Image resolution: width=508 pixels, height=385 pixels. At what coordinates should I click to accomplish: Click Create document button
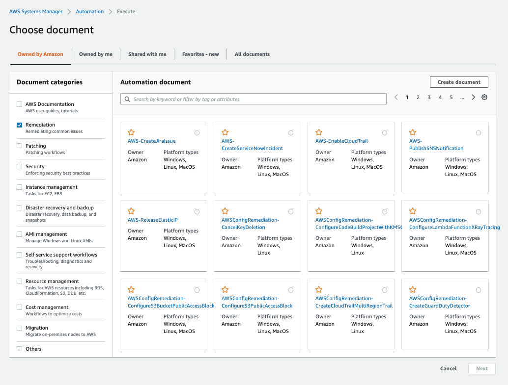(x=459, y=82)
